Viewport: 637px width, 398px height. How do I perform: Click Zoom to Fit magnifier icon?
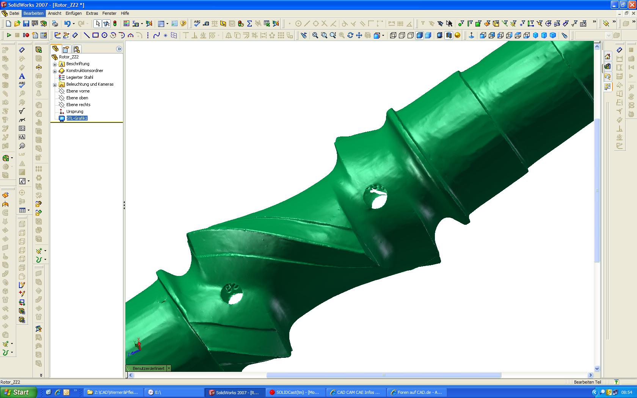click(x=315, y=35)
